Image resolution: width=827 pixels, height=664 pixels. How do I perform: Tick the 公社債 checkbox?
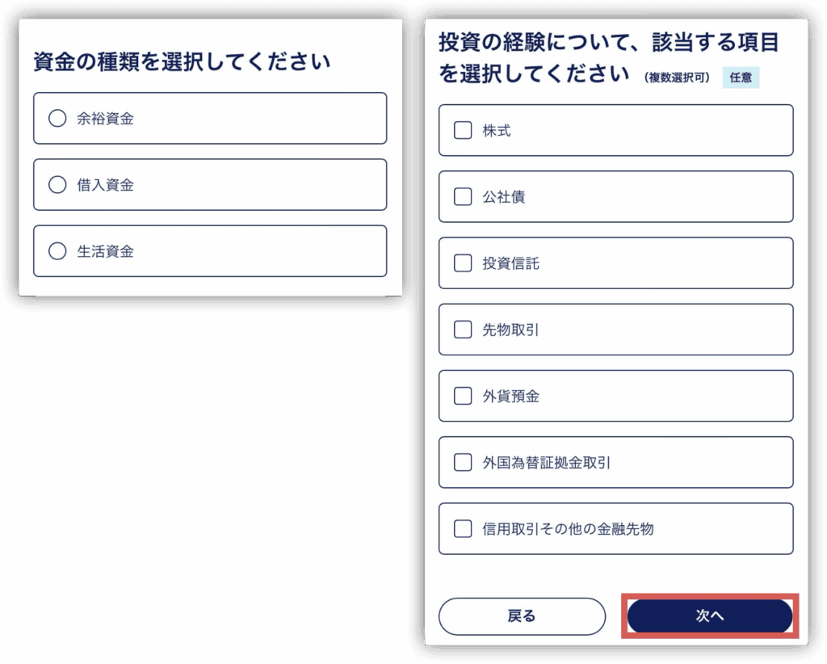[x=463, y=196]
